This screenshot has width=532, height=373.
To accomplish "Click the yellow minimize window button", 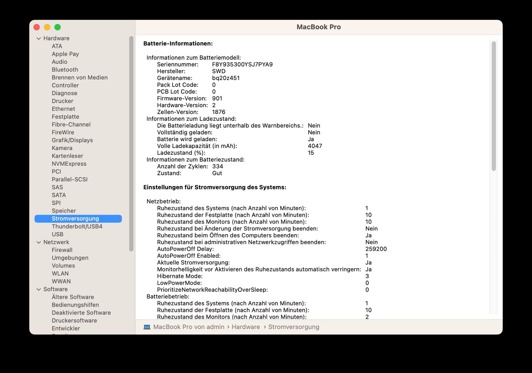I will point(47,27).
